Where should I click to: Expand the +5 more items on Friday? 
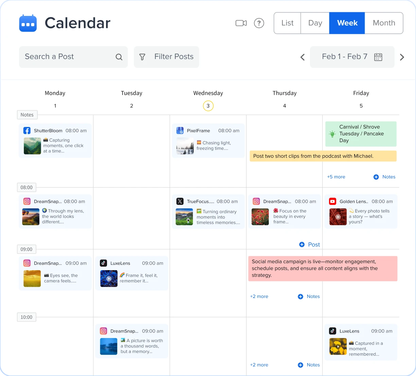pyautogui.click(x=336, y=177)
